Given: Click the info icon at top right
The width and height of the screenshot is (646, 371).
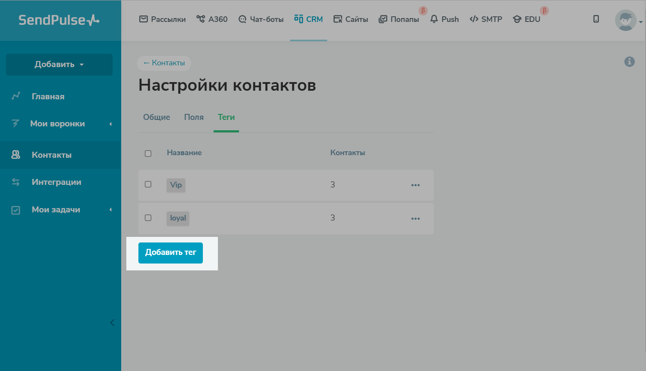Looking at the screenshot, I should [x=629, y=62].
